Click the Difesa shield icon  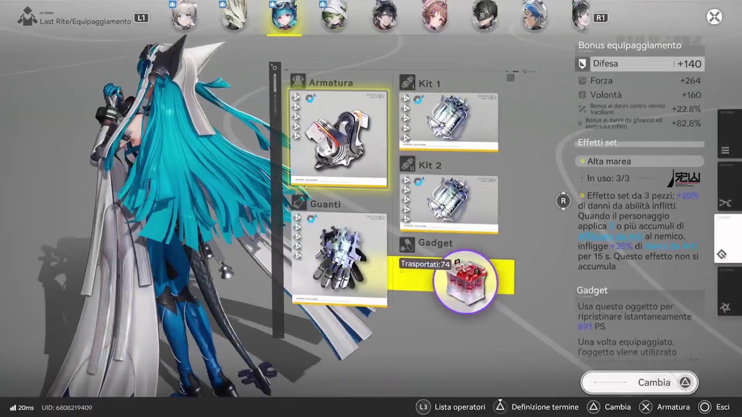coord(583,64)
